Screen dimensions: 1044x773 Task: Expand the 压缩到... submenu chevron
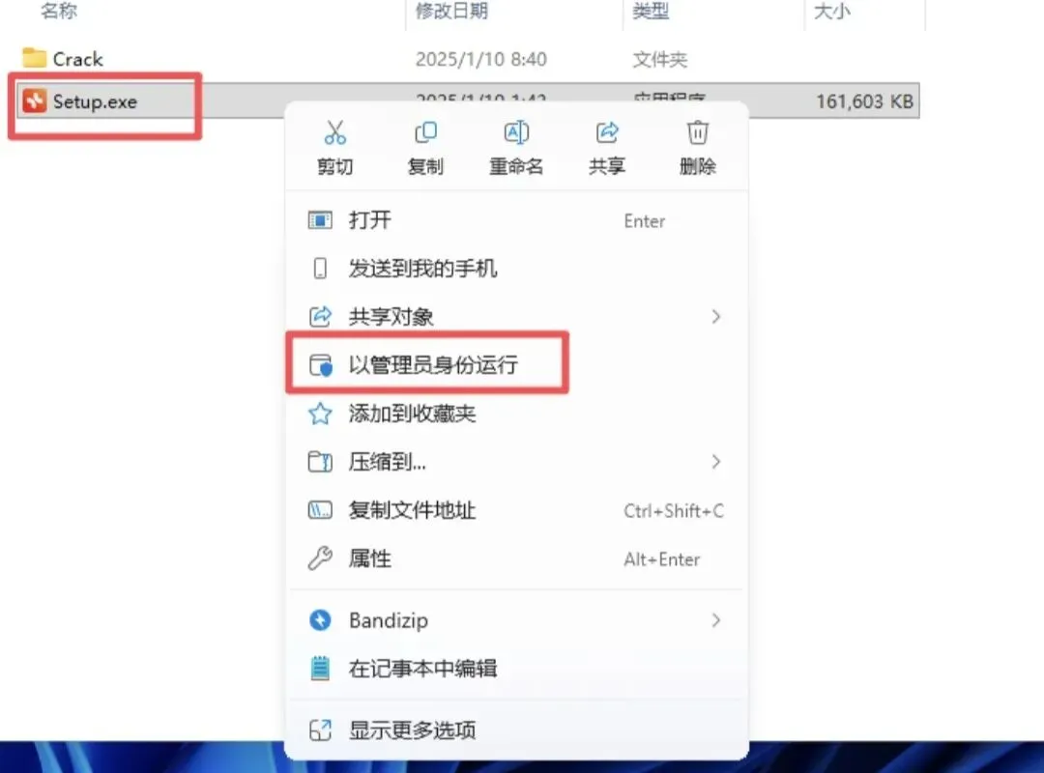coord(715,462)
